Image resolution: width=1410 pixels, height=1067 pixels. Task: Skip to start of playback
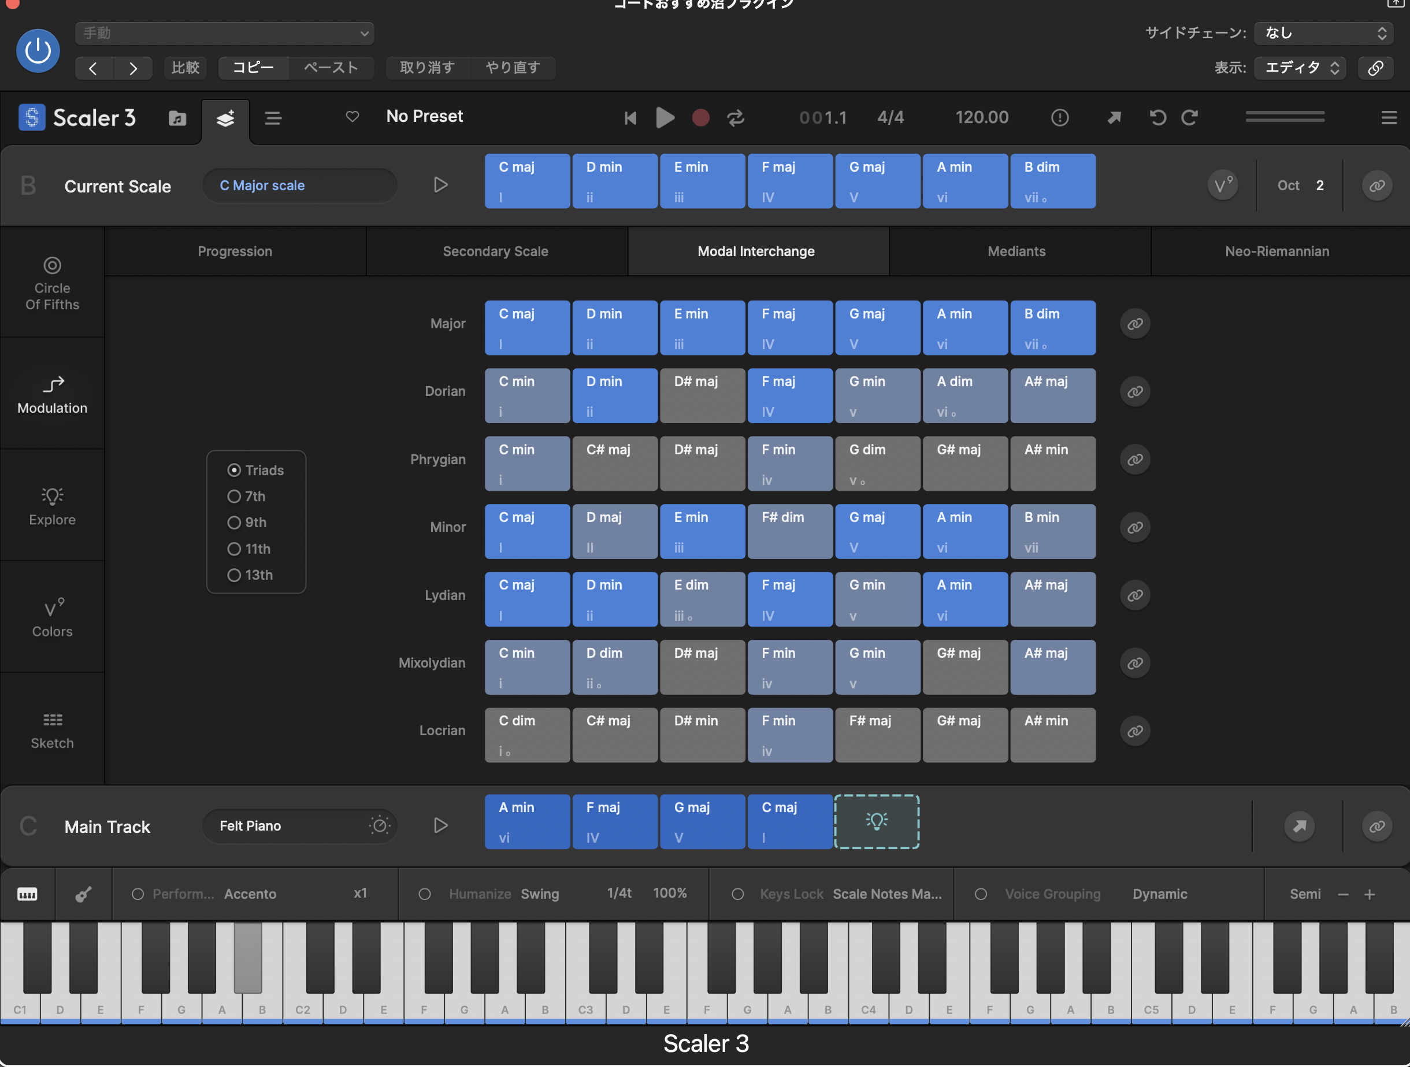[x=630, y=118]
